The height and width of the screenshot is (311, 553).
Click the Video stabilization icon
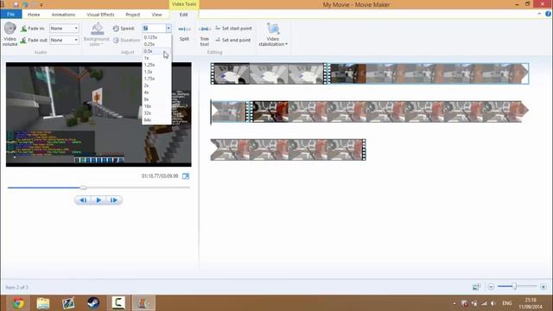click(x=273, y=29)
